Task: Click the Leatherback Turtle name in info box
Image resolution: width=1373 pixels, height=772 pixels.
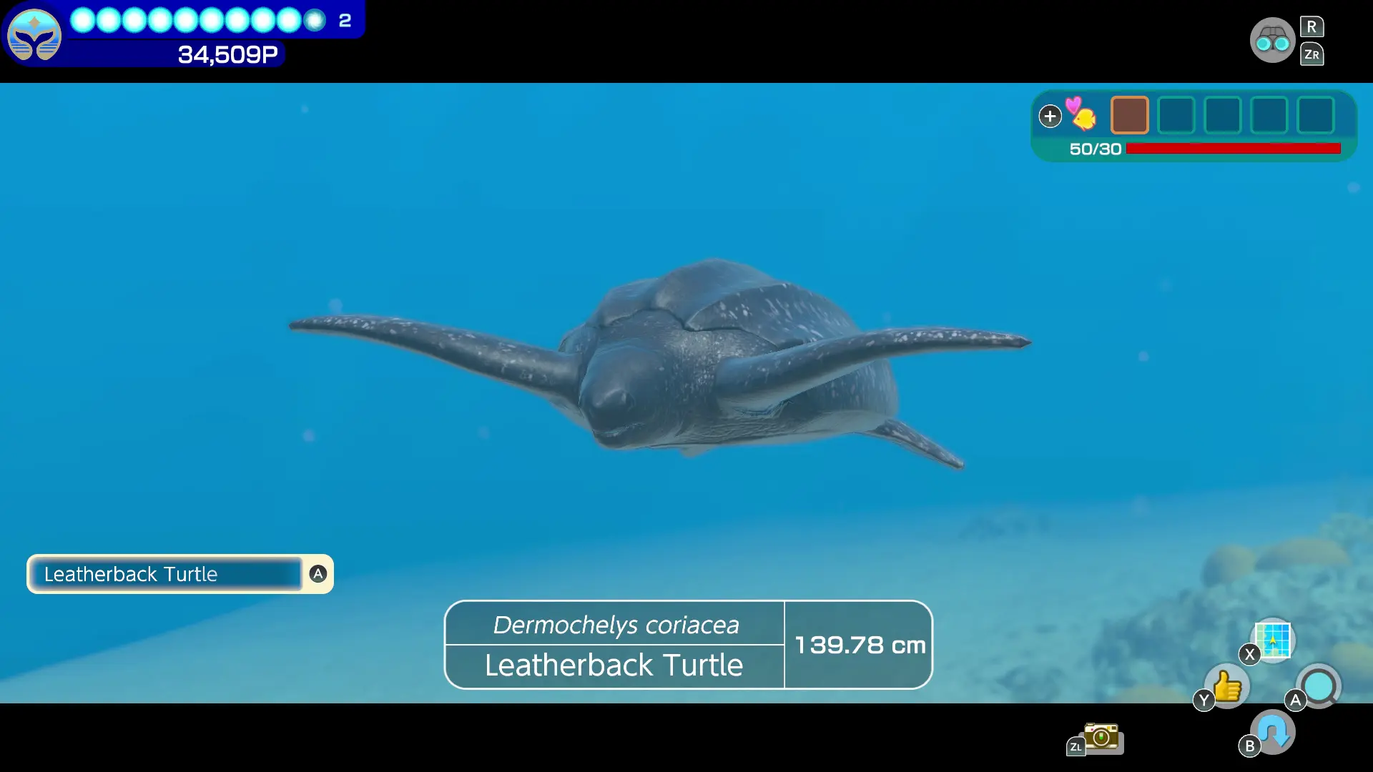Action: [x=614, y=665]
